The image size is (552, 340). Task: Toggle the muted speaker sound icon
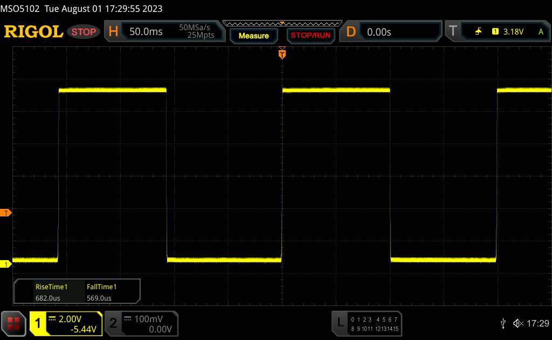pos(518,323)
